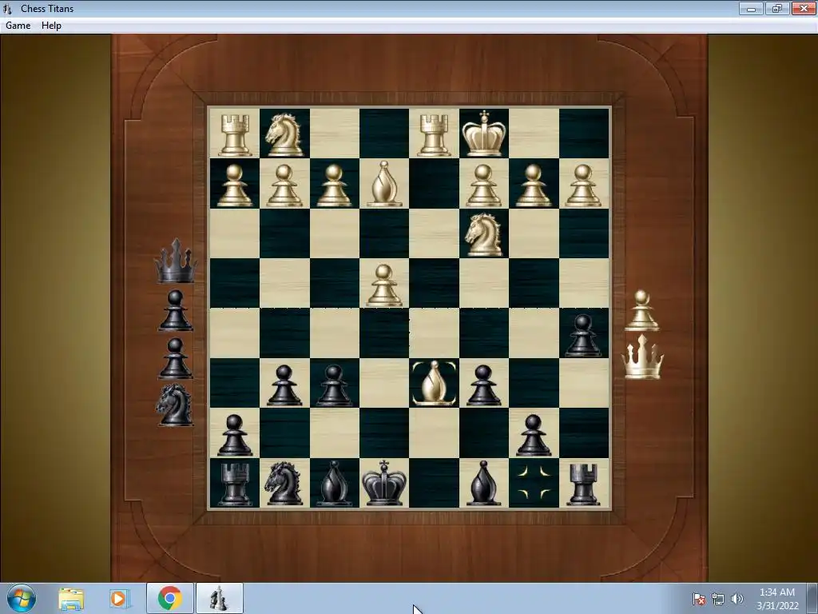
Task: Open the network tray icon
Action: tap(718, 599)
